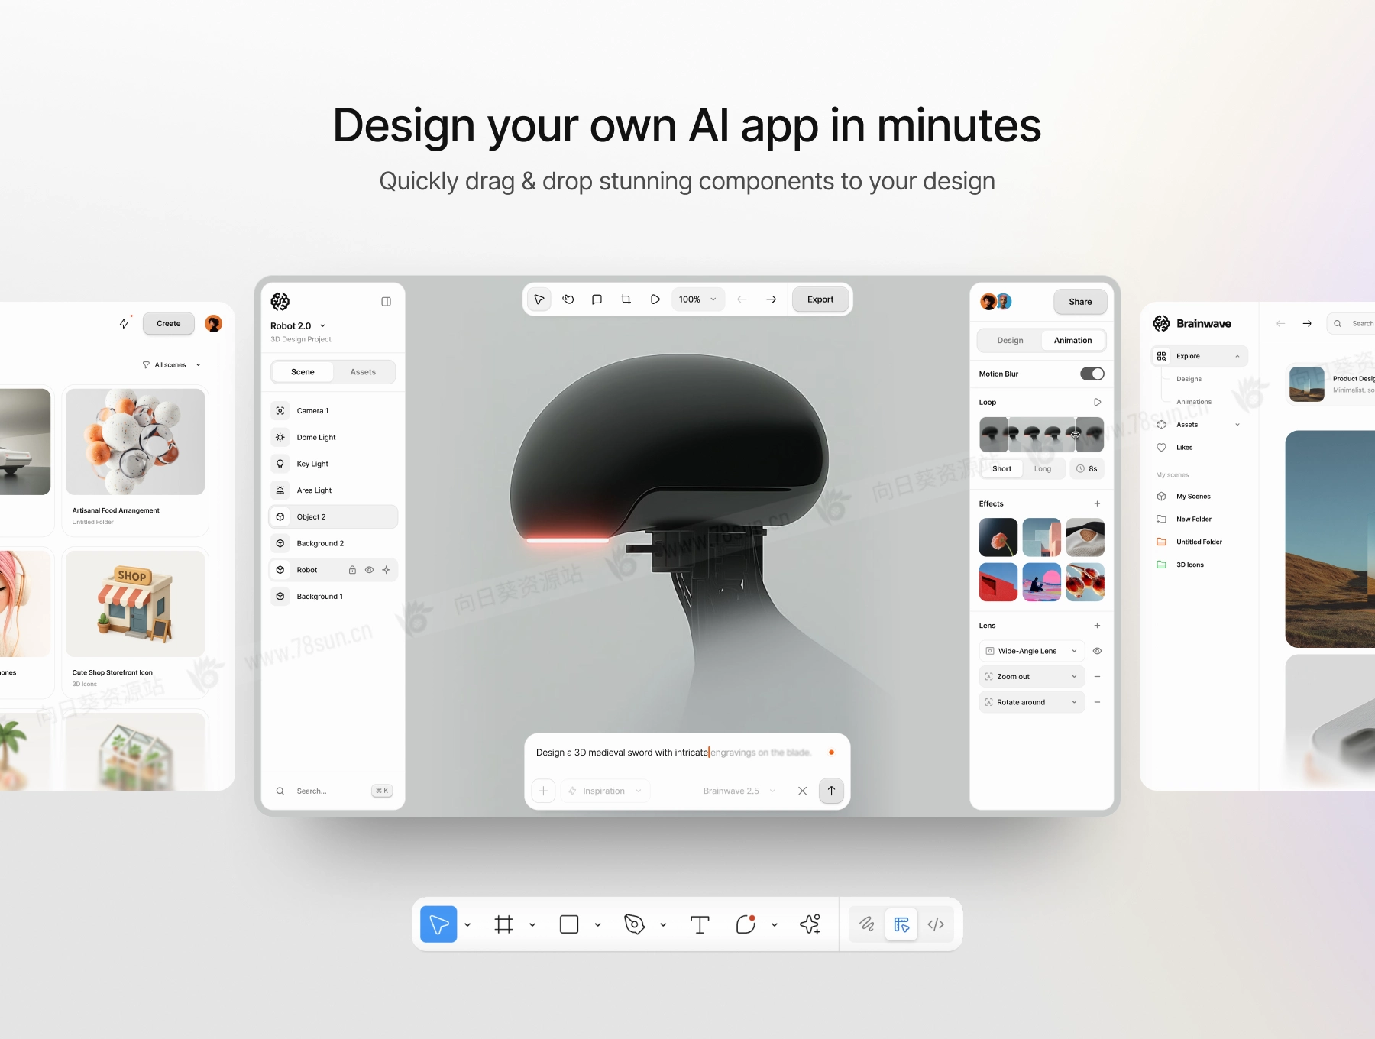Switch to the Assets tab
This screenshot has width=1375, height=1039.
tap(363, 372)
